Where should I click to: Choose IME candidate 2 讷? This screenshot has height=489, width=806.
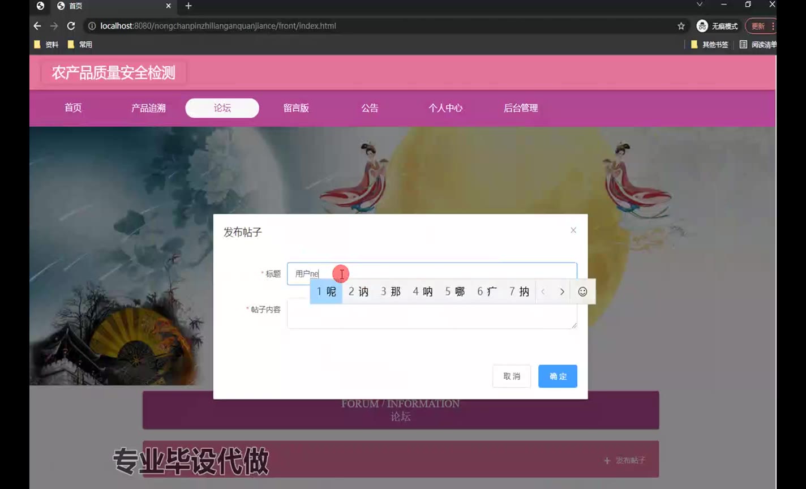click(358, 291)
